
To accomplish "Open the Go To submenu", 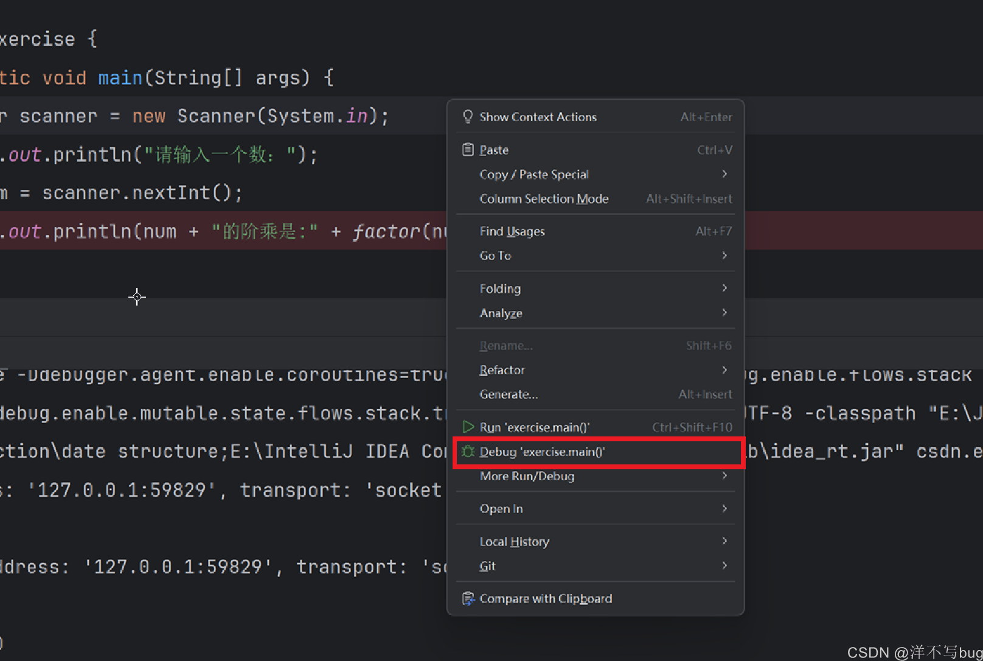I will coord(596,256).
